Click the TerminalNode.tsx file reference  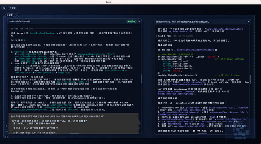click(x=114, y=70)
